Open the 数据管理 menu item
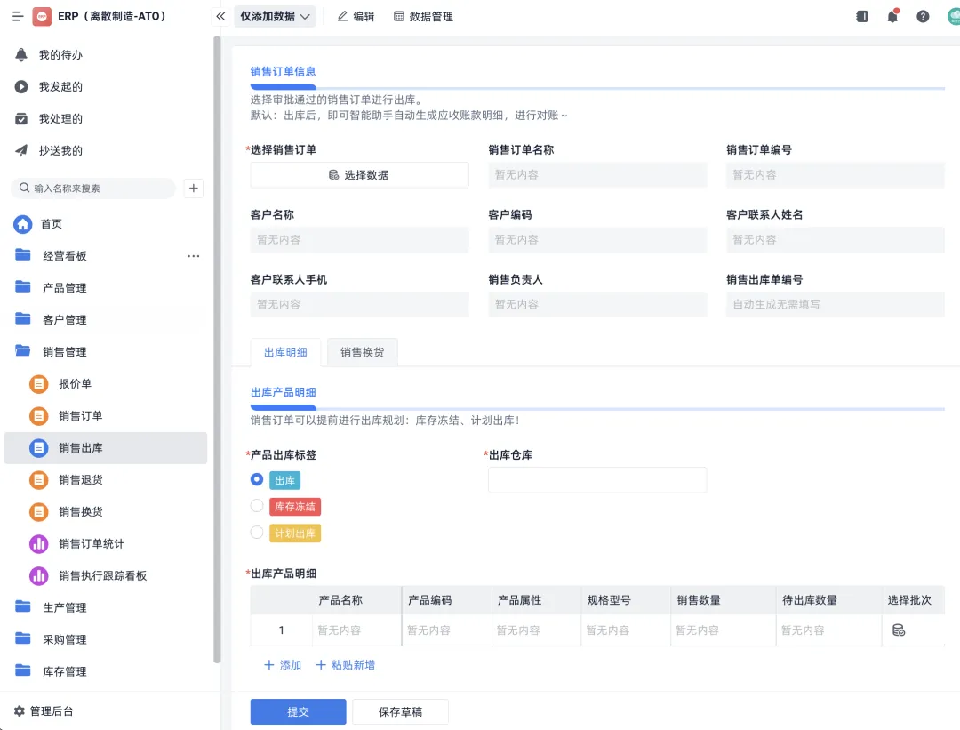This screenshot has width=960, height=730. [x=423, y=17]
